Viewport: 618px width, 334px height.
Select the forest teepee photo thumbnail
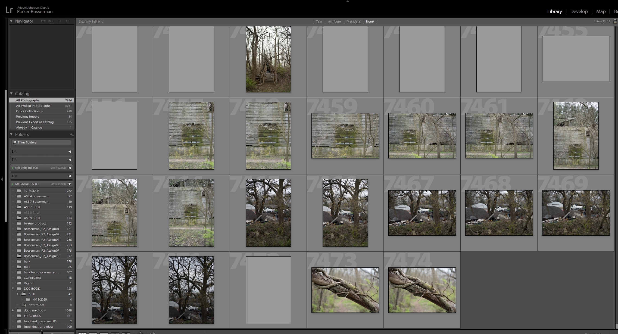coord(268,59)
